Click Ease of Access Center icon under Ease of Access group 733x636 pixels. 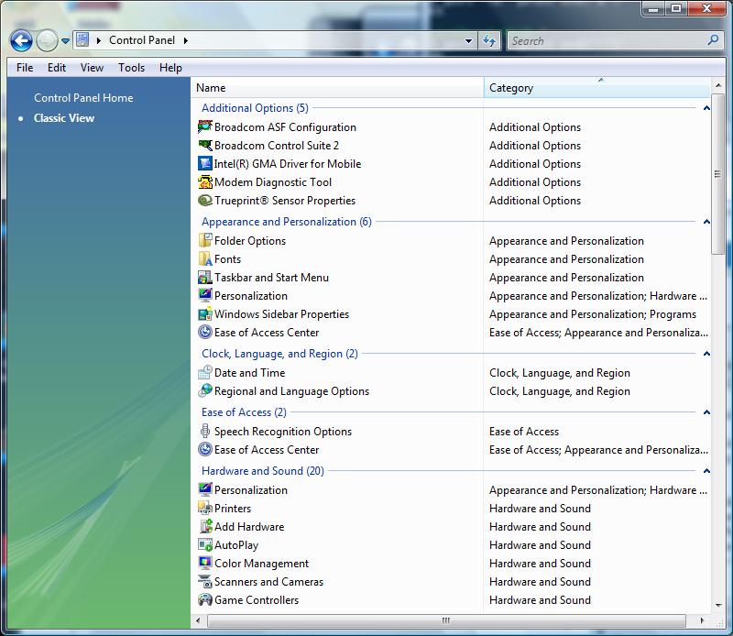204,449
